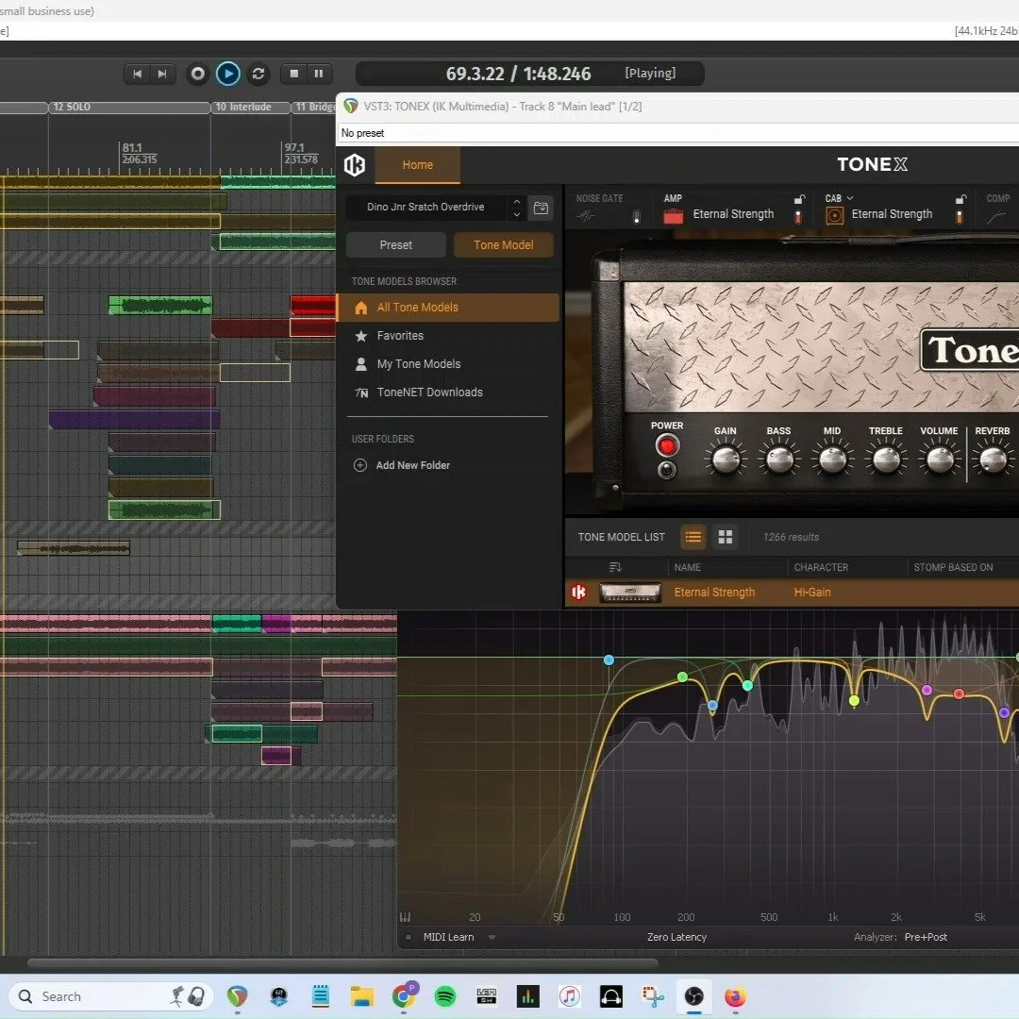Click the VOLUME knob on the amp

tap(939, 459)
